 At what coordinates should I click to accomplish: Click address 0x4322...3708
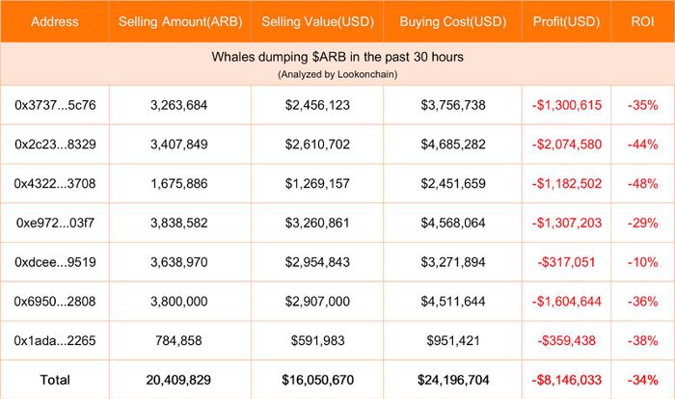(55, 183)
